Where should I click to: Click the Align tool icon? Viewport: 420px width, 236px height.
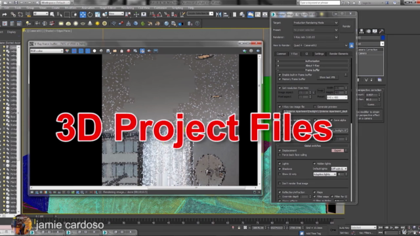pyautogui.click(x=226, y=14)
